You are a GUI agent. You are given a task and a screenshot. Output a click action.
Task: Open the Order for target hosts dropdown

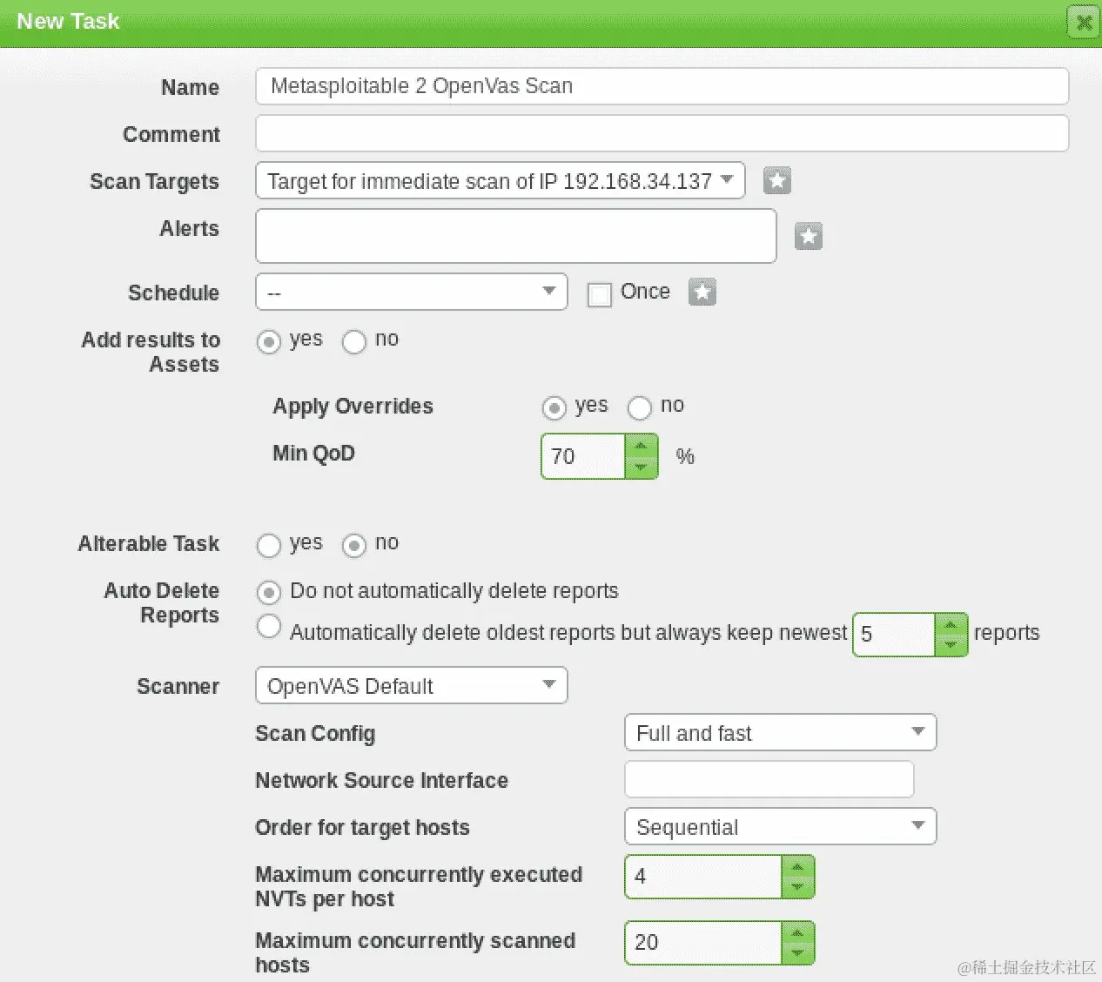pos(781,826)
